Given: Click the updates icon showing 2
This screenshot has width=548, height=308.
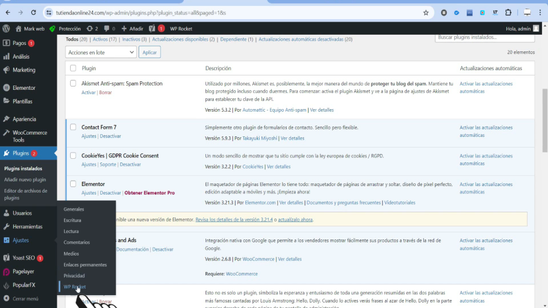Looking at the screenshot, I should (92, 28).
